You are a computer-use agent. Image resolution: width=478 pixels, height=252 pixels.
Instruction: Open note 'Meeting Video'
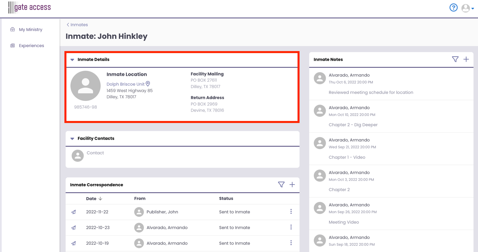point(344,222)
